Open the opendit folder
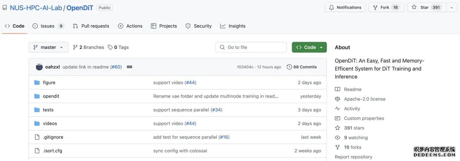Screen dimensions: 460x161 [x=51, y=96]
